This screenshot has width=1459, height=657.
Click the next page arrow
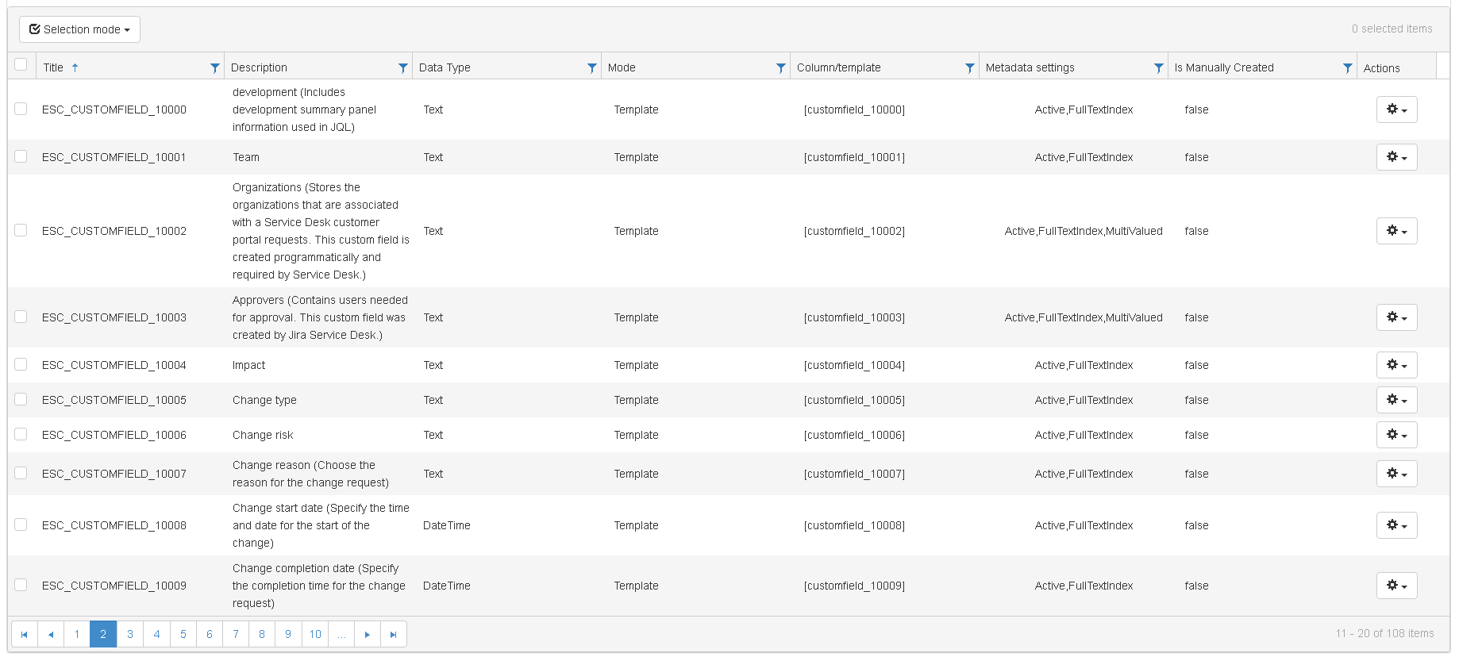367,634
